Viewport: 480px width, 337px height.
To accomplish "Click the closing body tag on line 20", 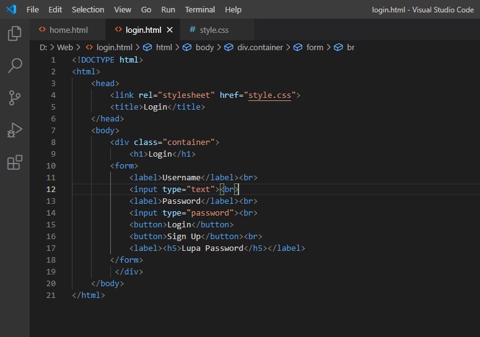I will pos(107,284).
